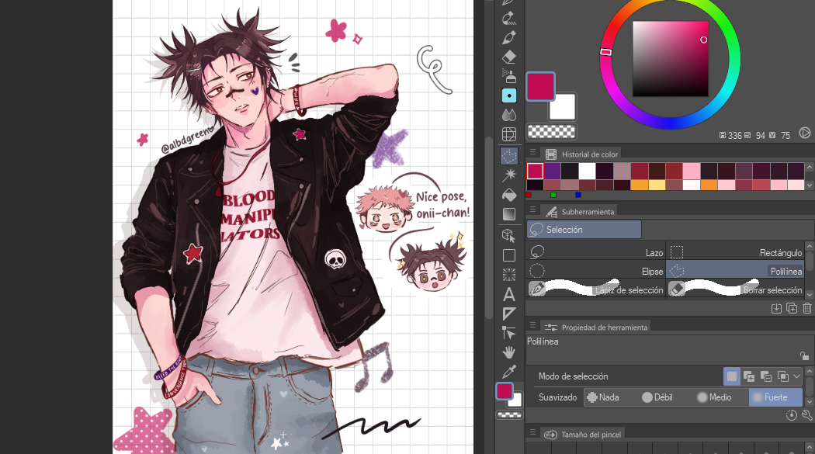Select the Selección sub tool group
The width and height of the screenshot is (815, 454).
584,230
